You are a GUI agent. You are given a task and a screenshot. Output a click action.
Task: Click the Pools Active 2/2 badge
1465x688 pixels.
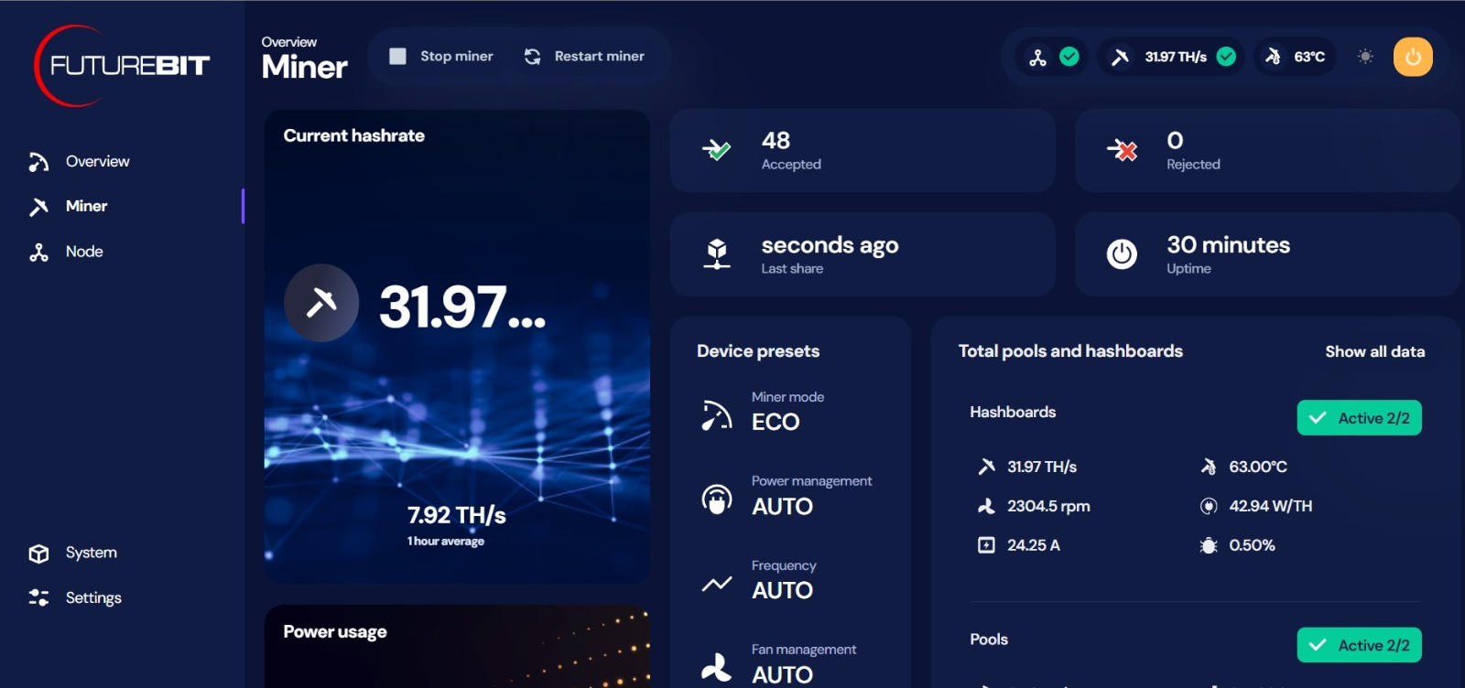[x=1359, y=645]
